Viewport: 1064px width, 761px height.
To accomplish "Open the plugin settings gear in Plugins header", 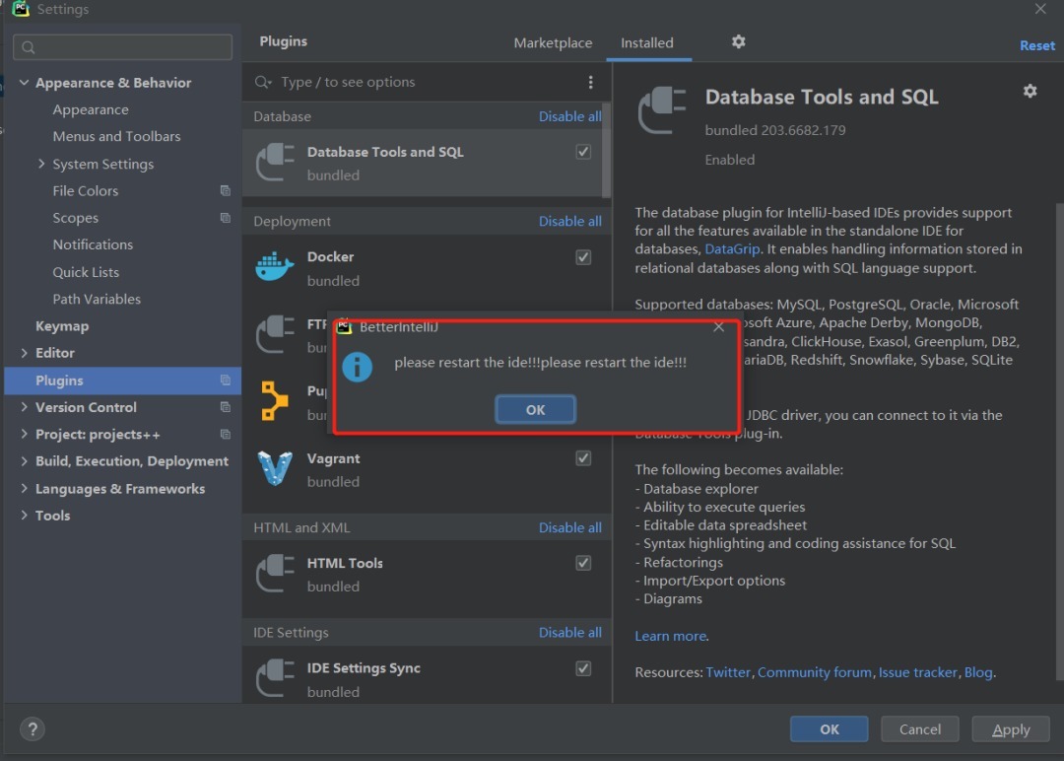I will 738,42.
